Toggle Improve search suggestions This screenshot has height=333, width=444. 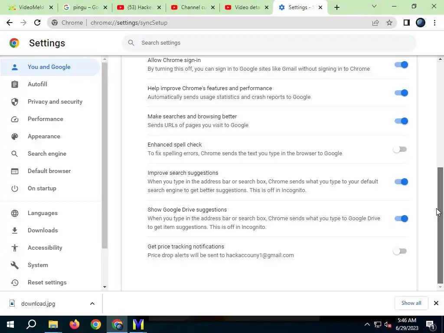401,182
